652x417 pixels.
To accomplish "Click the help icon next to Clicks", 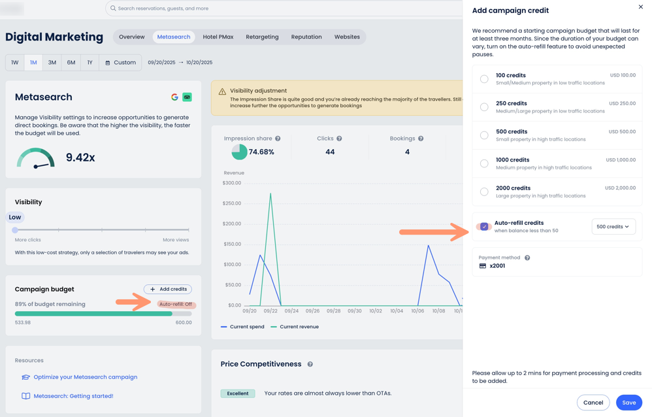I will coord(339,139).
